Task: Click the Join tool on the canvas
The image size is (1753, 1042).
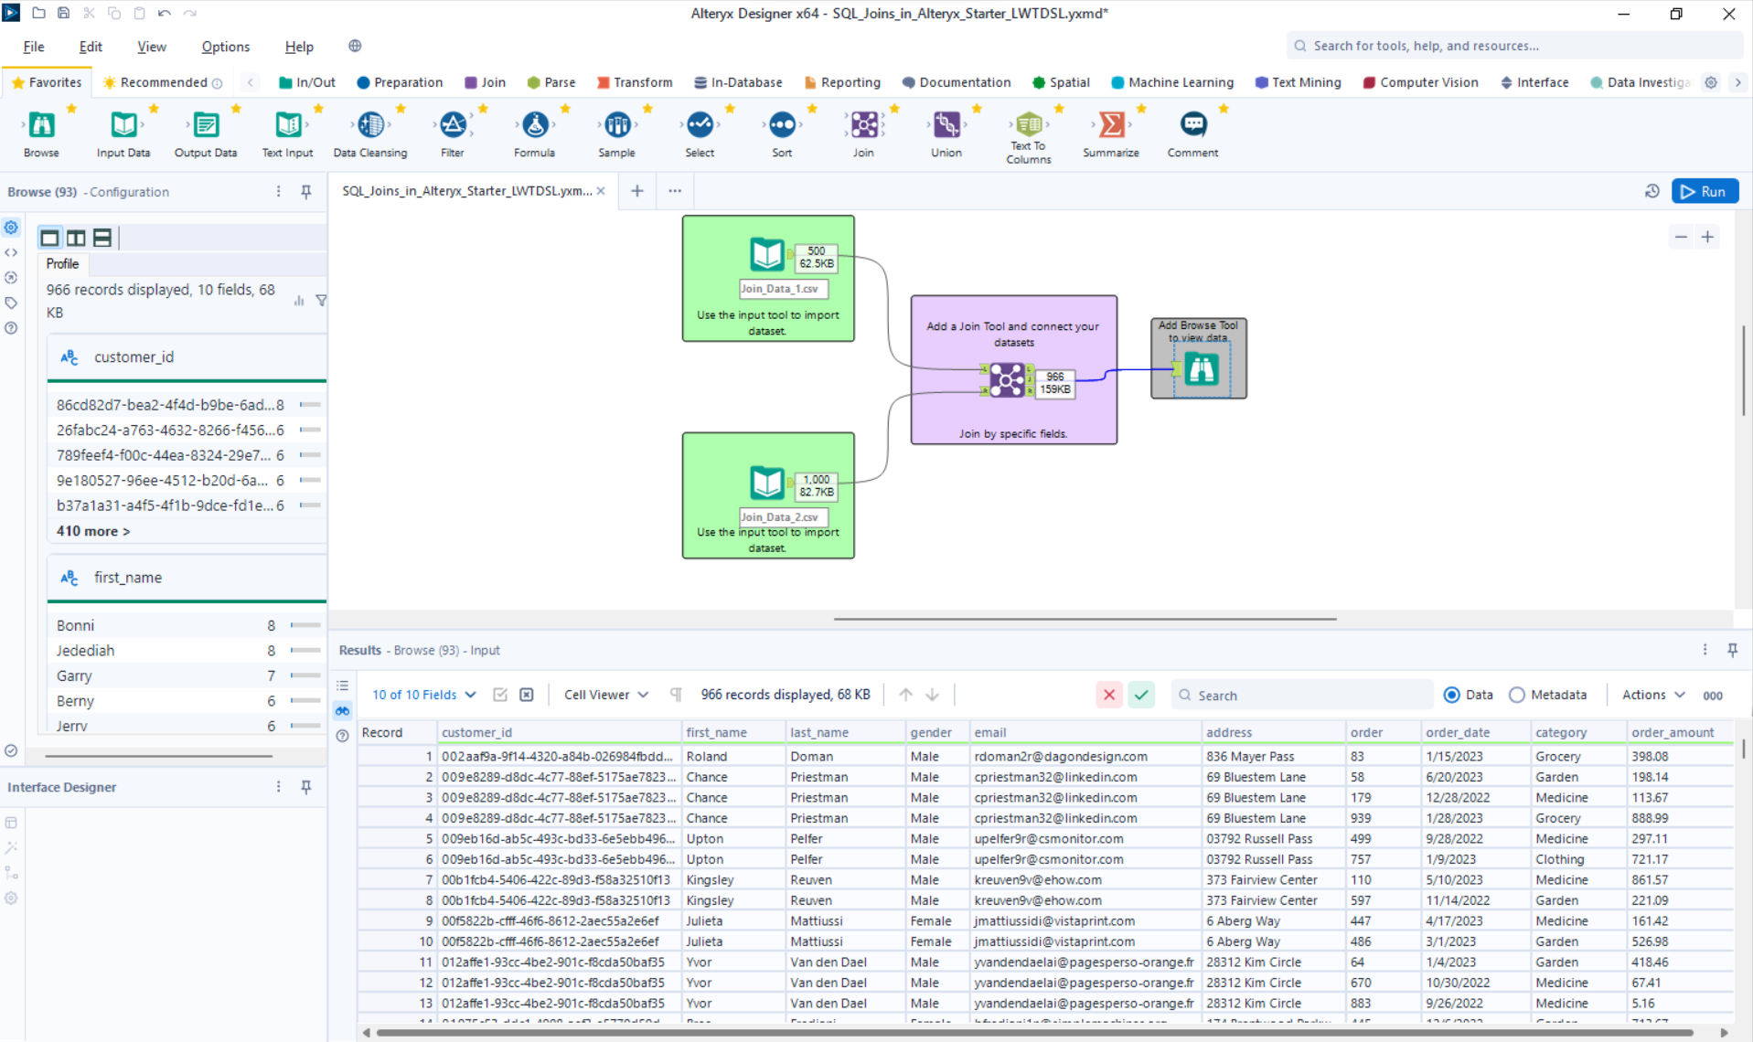Action: (x=1007, y=379)
